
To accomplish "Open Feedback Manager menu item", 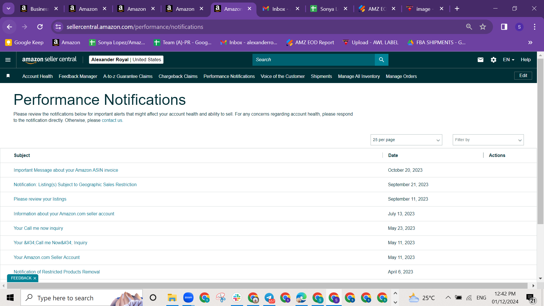I will coord(78,76).
